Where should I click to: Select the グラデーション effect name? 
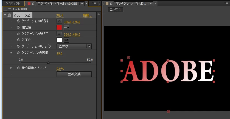tap(23, 15)
